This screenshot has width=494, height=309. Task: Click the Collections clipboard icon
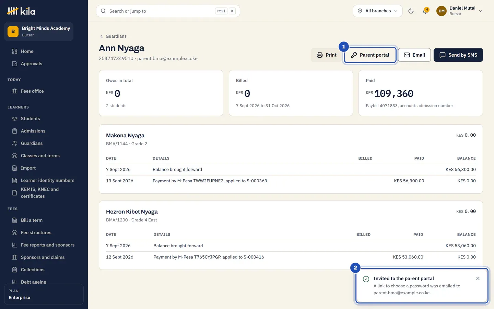click(x=14, y=270)
